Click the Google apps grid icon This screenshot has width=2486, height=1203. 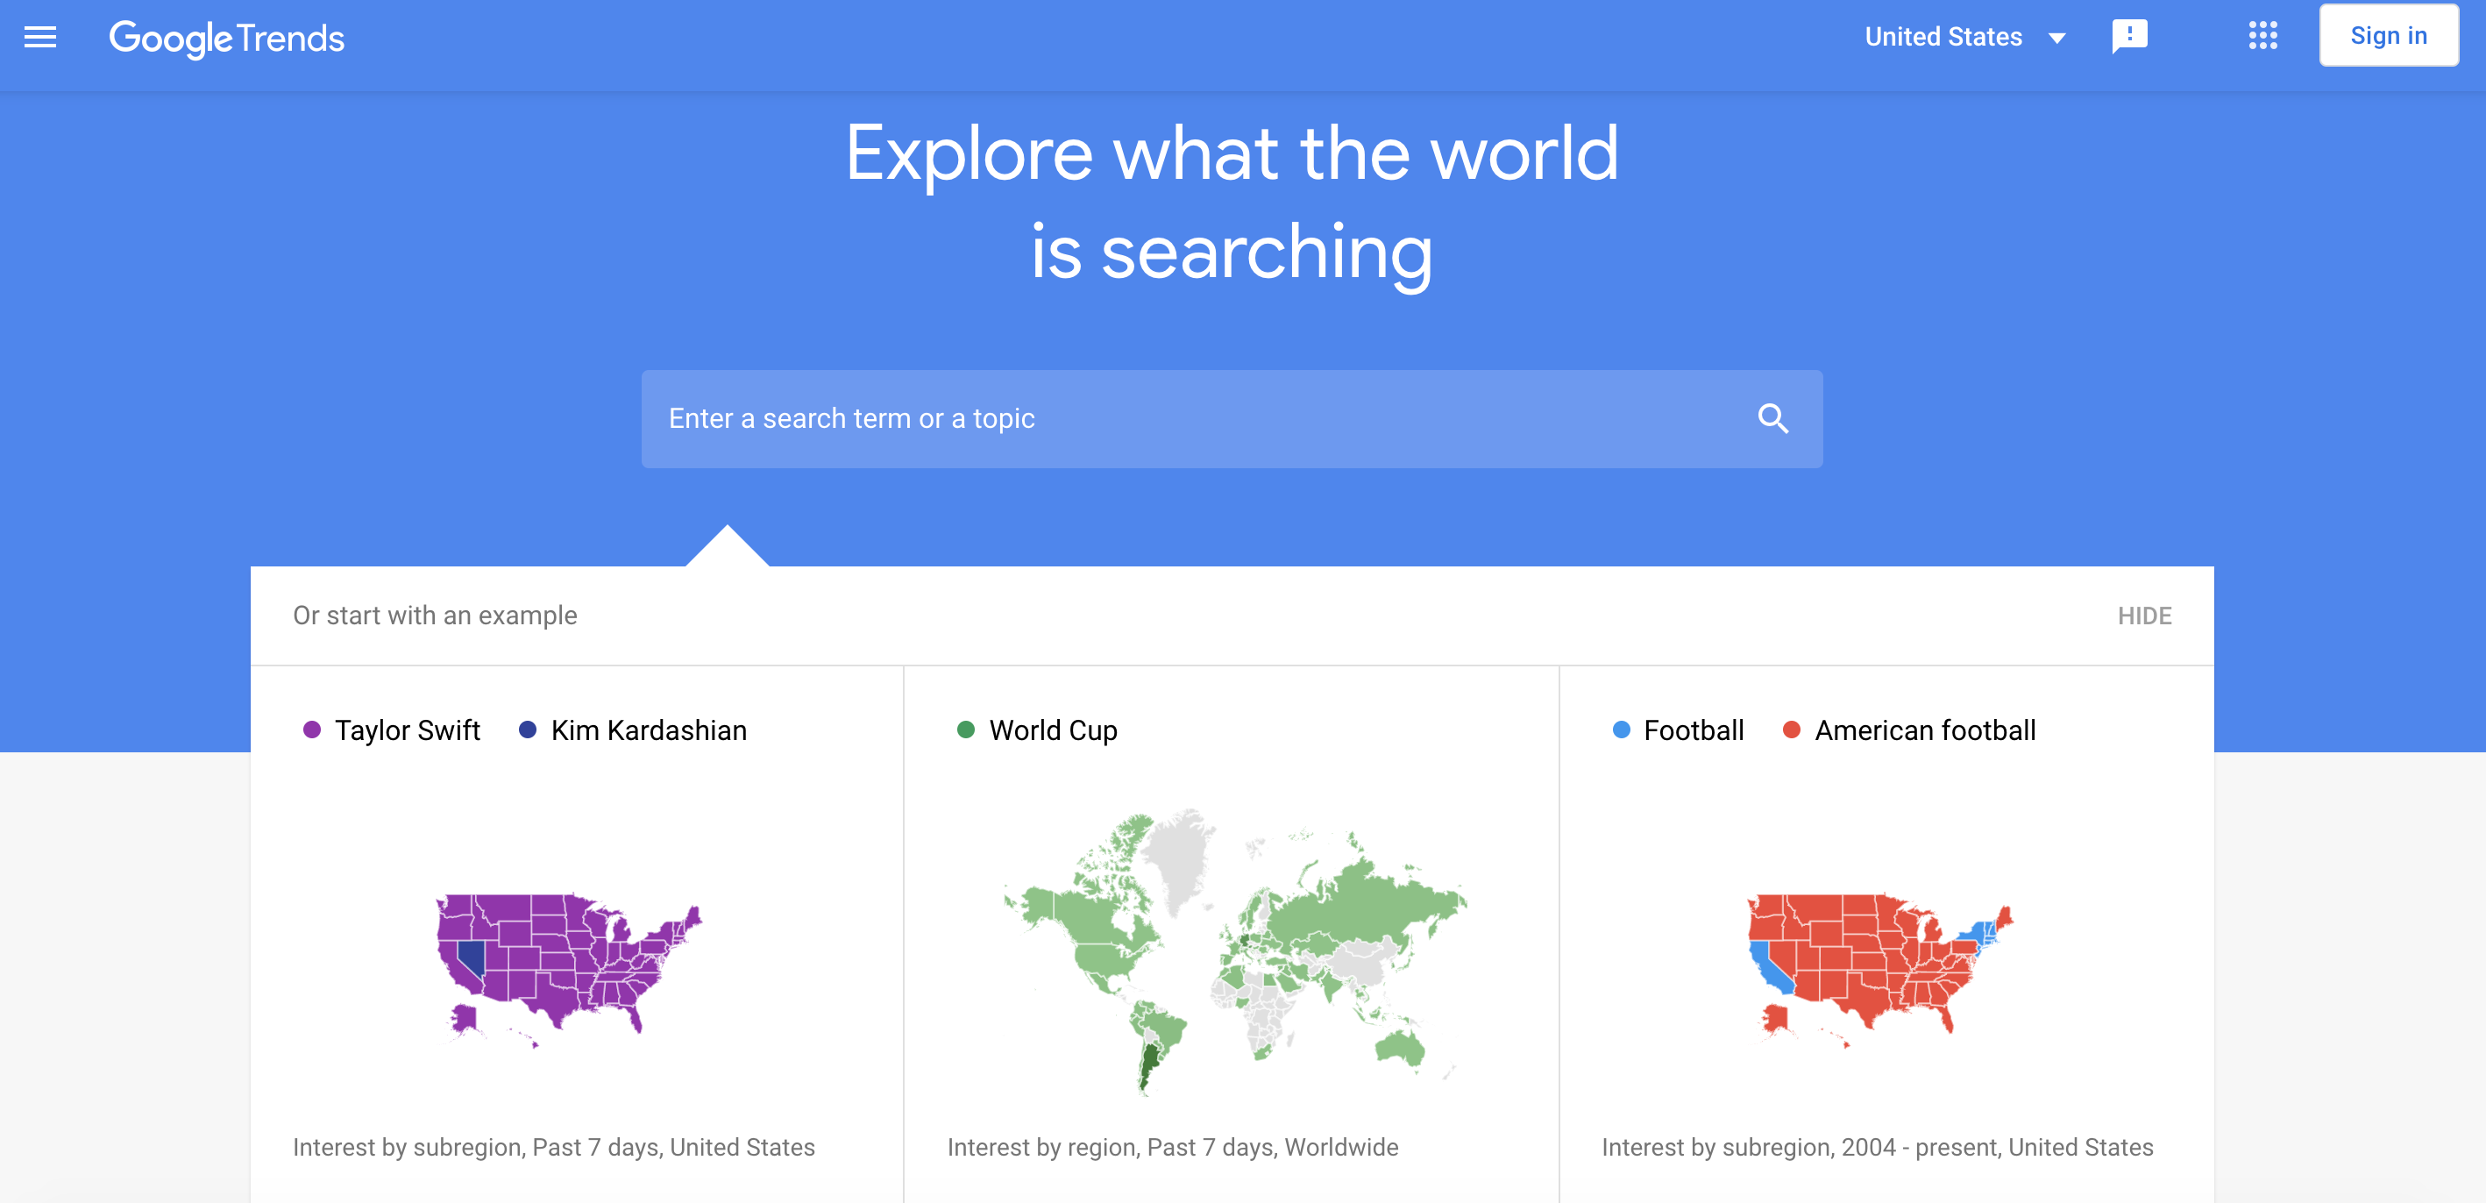[x=2261, y=35]
